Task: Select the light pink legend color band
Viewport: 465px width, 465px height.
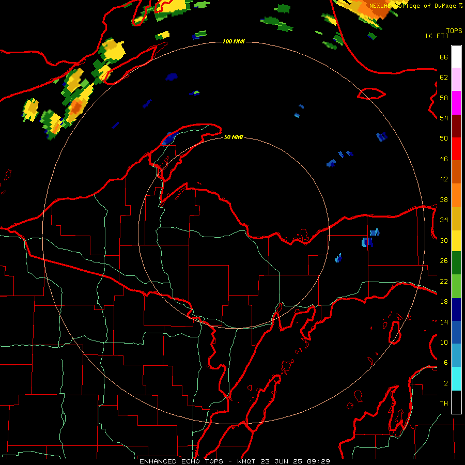Action: pos(456,79)
